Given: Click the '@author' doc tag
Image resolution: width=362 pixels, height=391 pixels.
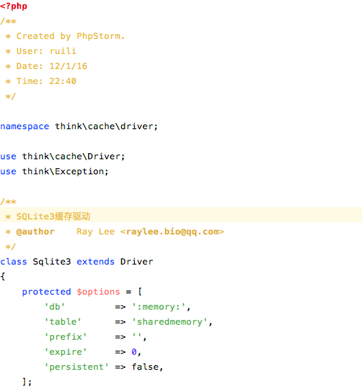Looking at the screenshot, I should [x=35, y=232].
